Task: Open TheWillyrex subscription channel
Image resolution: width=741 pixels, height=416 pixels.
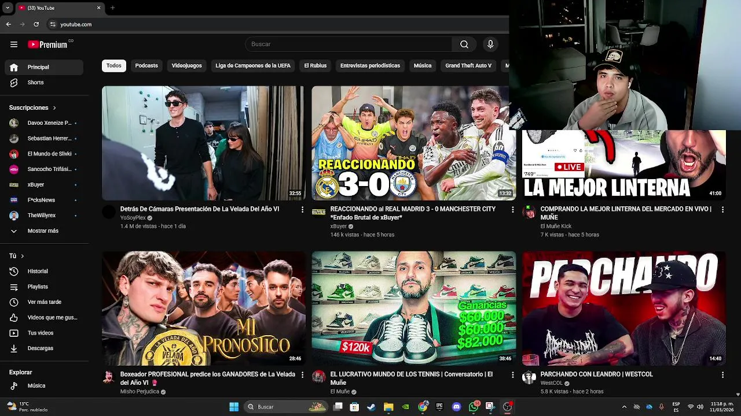Action: (x=44, y=216)
